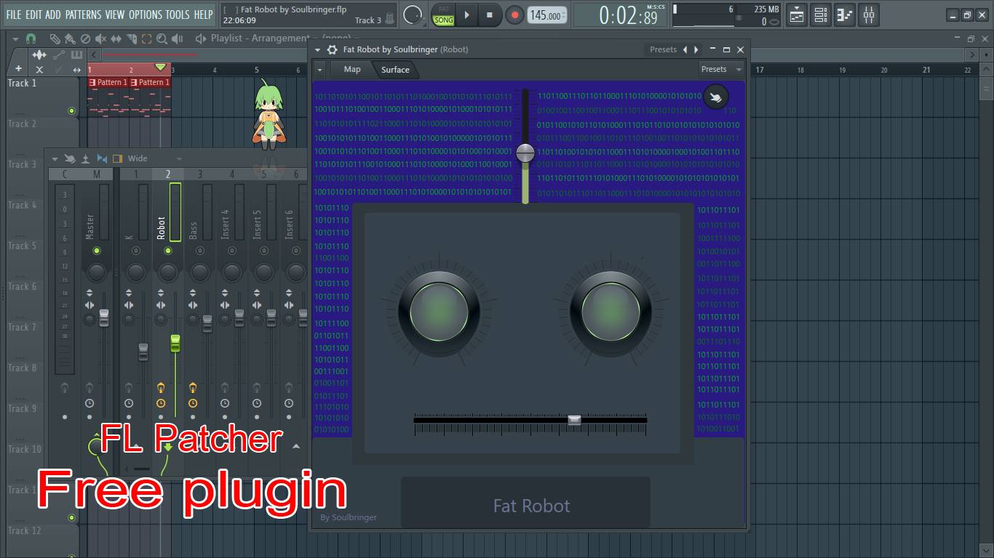This screenshot has height=558, width=994.
Task: Click the X icon below the waveform icon
Action: click(x=39, y=70)
